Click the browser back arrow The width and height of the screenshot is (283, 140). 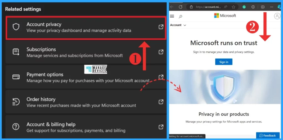[172, 7]
